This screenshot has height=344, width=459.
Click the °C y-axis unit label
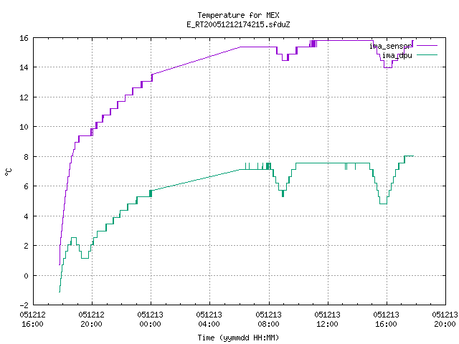[x=8, y=172]
